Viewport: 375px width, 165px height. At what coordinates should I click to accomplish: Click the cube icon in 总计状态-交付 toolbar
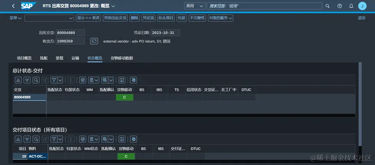tap(133, 80)
